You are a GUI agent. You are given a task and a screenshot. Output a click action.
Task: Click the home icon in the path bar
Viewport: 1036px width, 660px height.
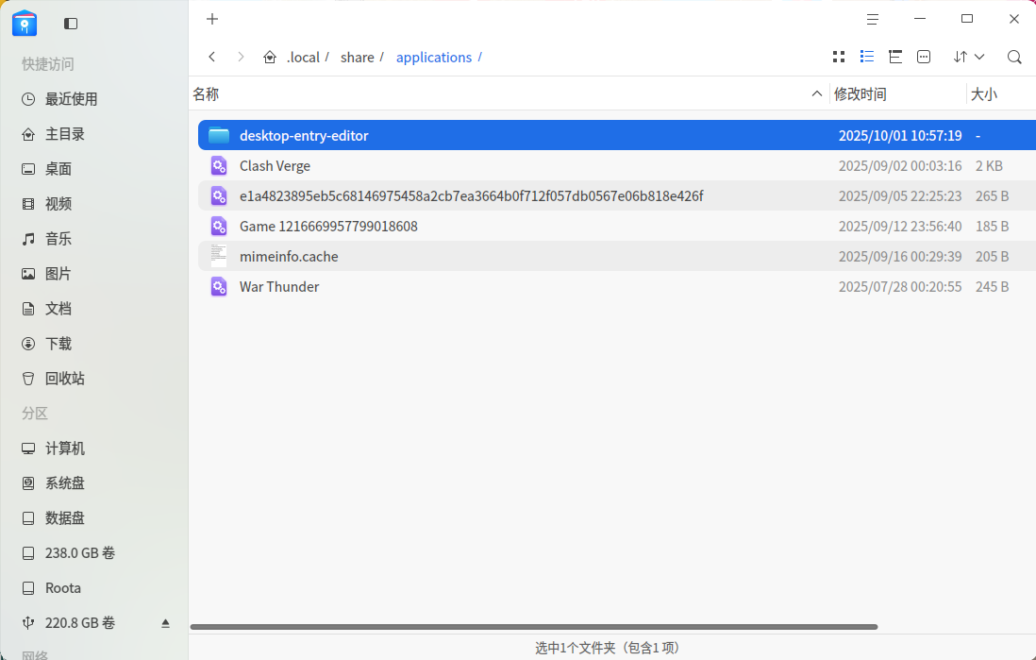click(x=270, y=58)
